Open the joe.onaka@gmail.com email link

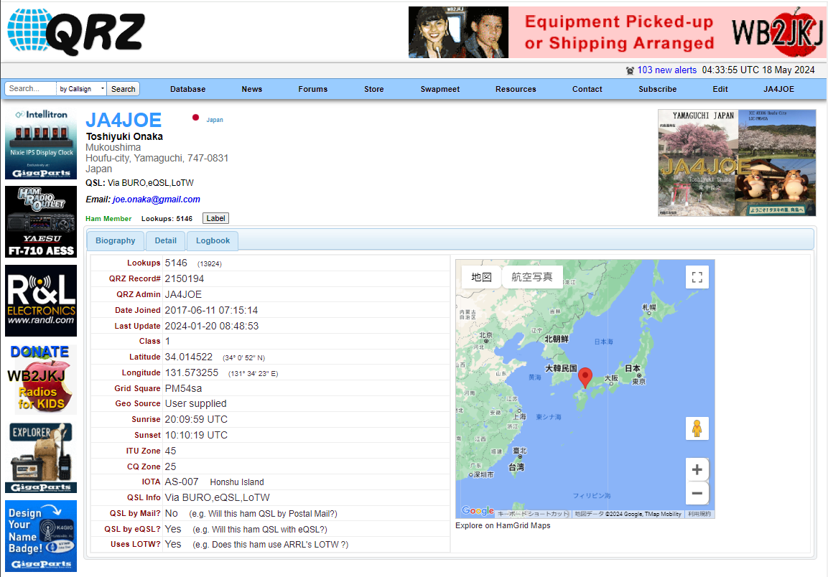pyautogui.click(x=157, y=200)
